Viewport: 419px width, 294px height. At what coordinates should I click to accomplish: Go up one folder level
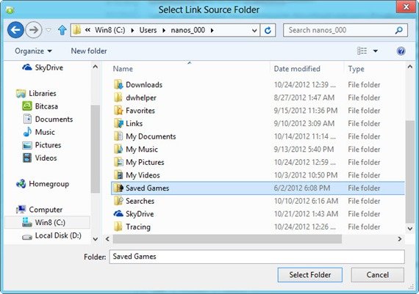(62, 30)
